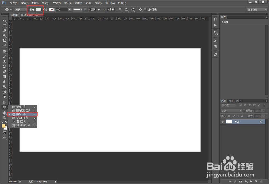Click the link width and height icon
The height and width of the screenshot is (184, 269).
(100, 10)
